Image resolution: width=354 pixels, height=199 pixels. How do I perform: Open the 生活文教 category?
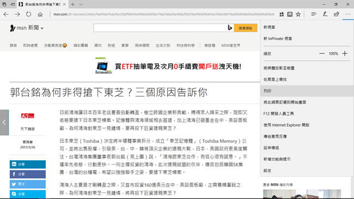tap(163, 45)
